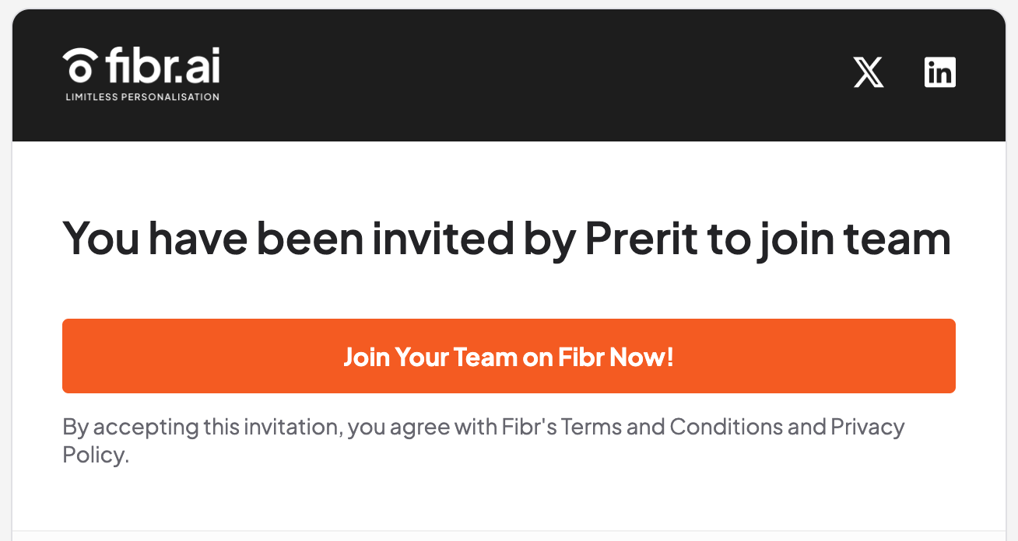Click the invitation heading text
This screenshot has height=541, width=1018.
tap(507, 239)
